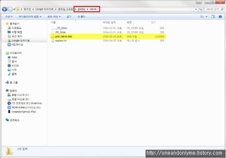Open the Apps library
Viewport: 226px width, 158px height.
tap(13, 57)
